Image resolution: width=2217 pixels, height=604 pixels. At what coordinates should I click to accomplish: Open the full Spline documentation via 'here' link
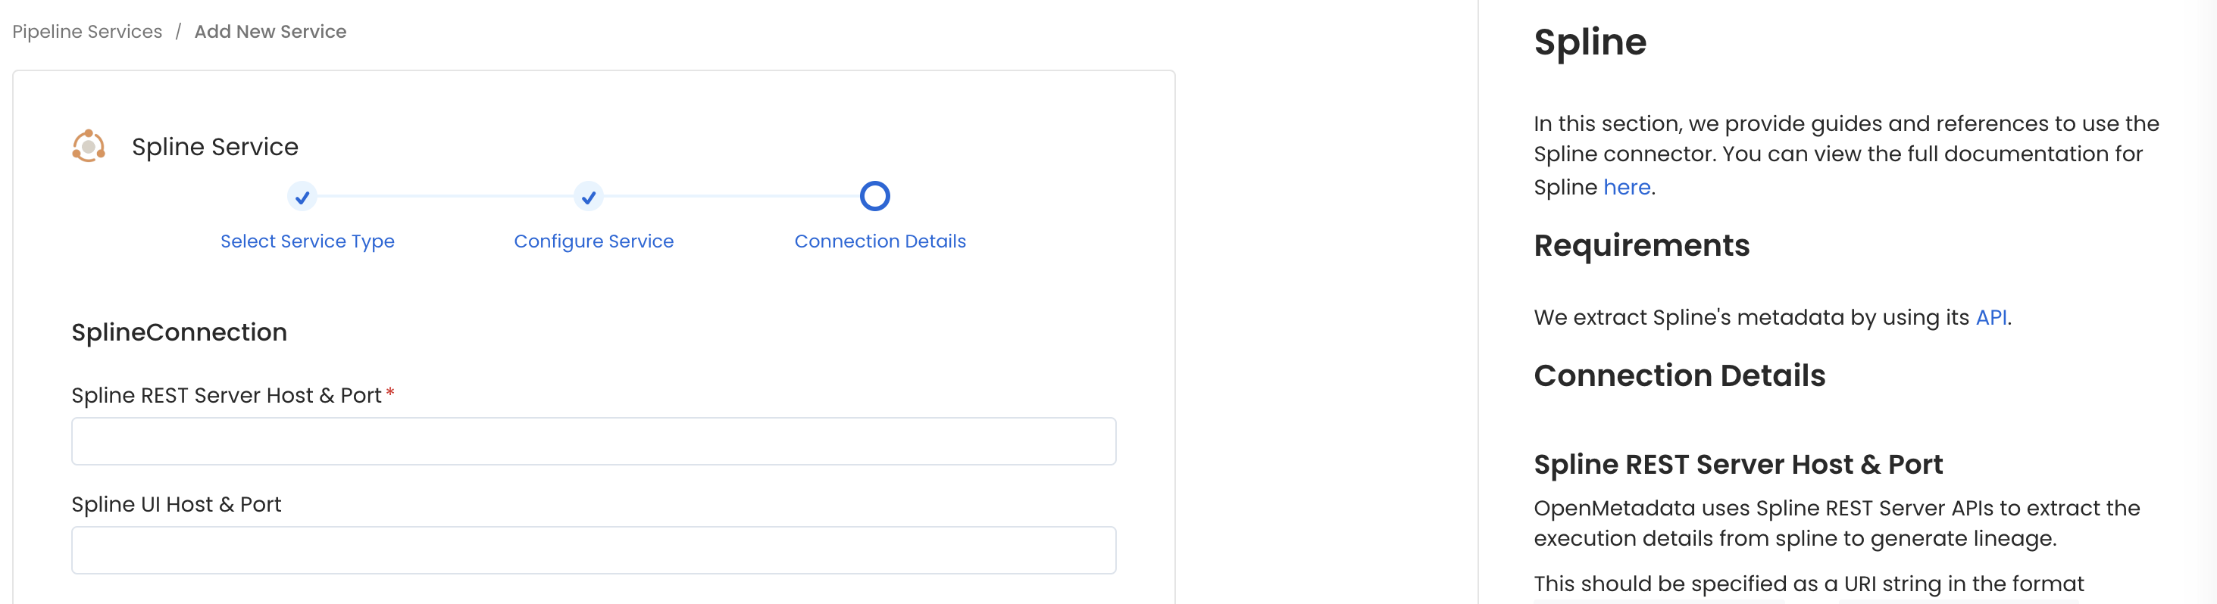tap(1627, 186)
